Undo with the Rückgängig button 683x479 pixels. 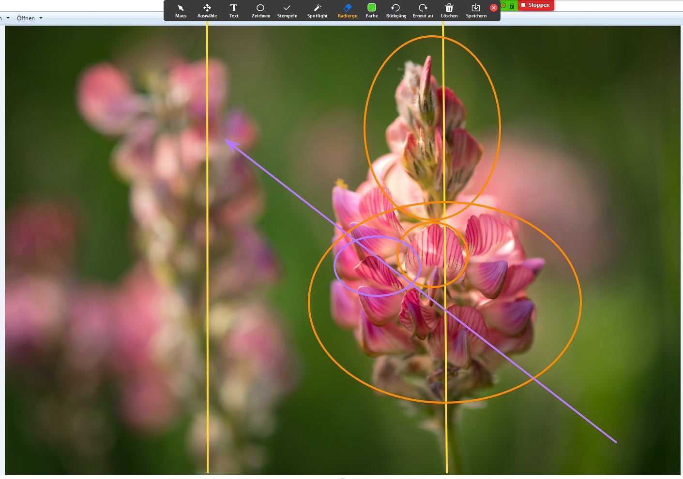coord(396,11)
